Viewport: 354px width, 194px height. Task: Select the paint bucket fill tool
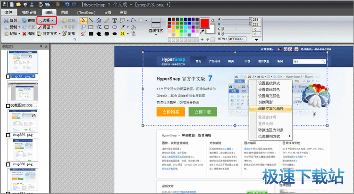(x=134, y=27)
